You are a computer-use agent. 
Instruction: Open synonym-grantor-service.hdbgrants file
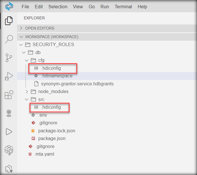pos(77,84)
